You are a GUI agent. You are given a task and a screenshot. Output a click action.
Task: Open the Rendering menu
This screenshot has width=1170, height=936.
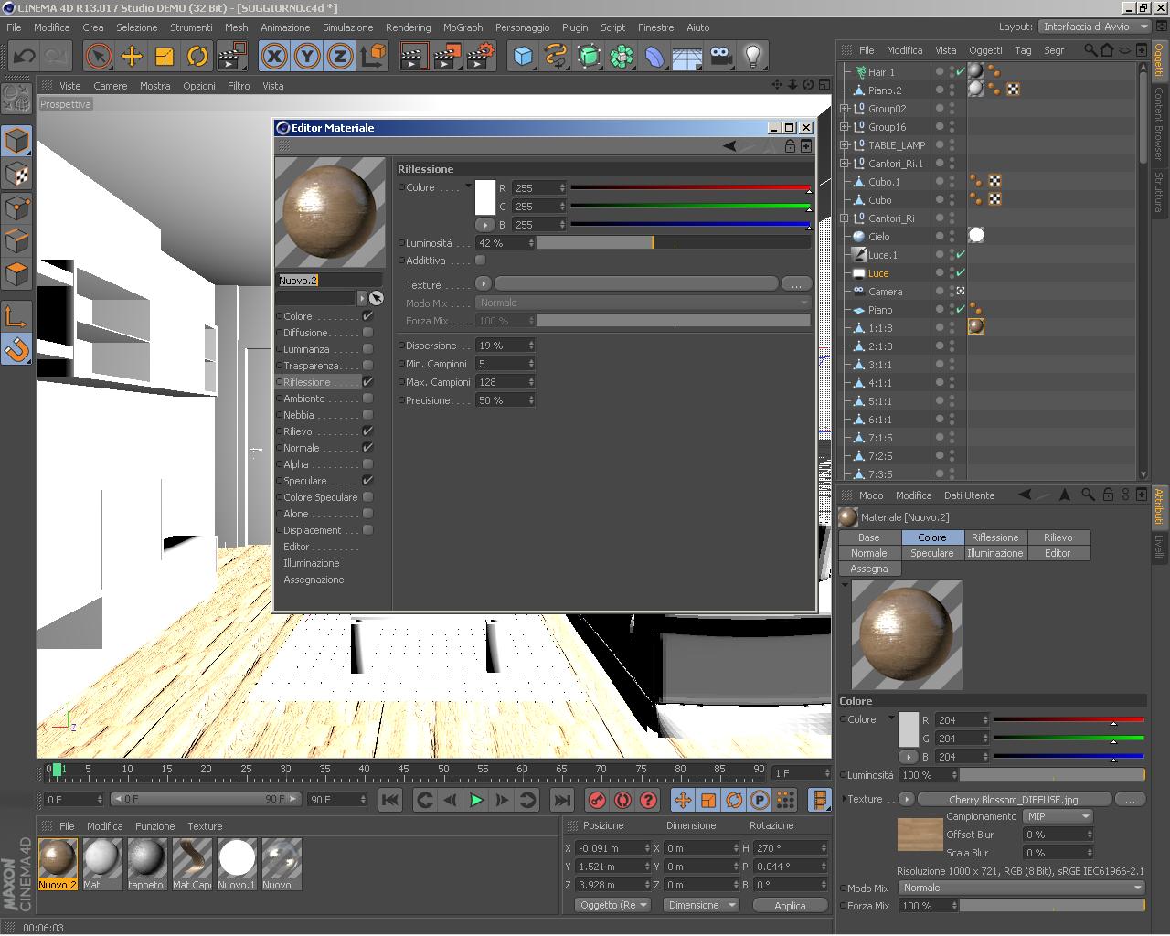point(408,27)
